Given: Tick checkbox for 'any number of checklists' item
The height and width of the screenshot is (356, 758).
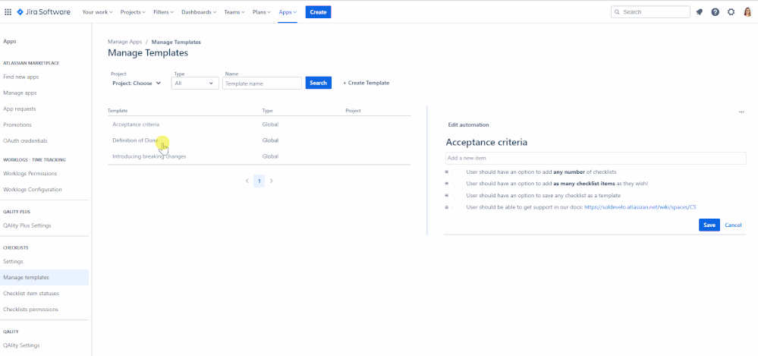Looking at the screenshot, I should coord(455,172).
